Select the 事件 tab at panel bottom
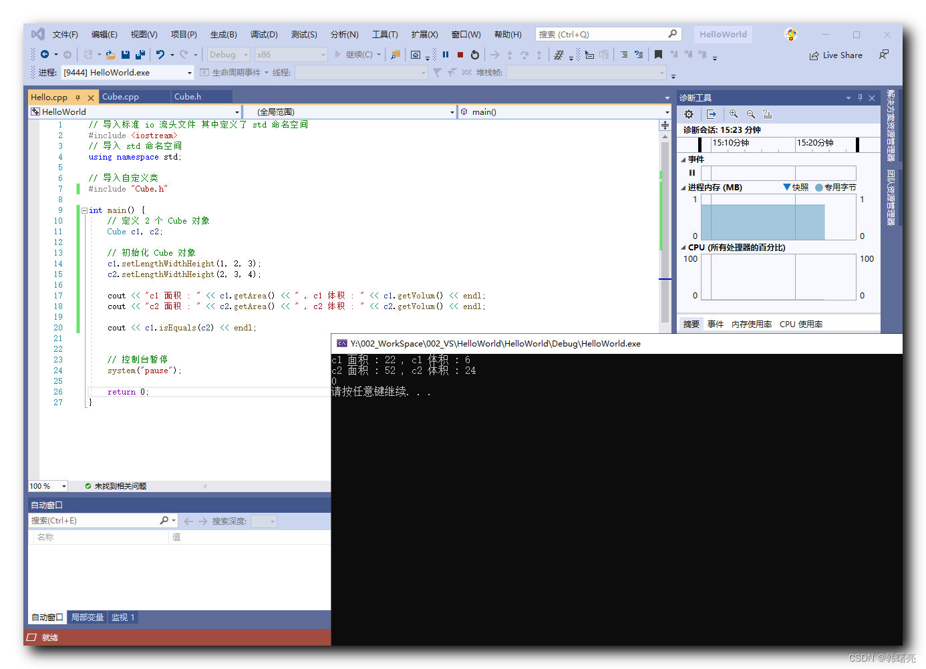 coord(716,324)
